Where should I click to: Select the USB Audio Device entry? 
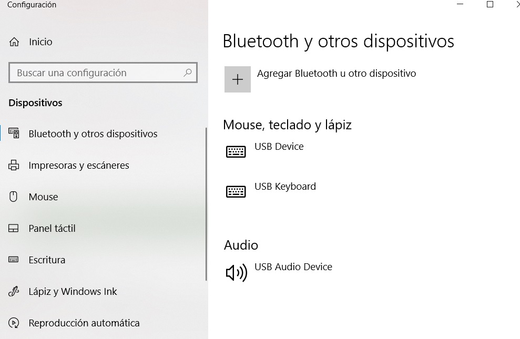pyautogui.click(x=293, y=267)
